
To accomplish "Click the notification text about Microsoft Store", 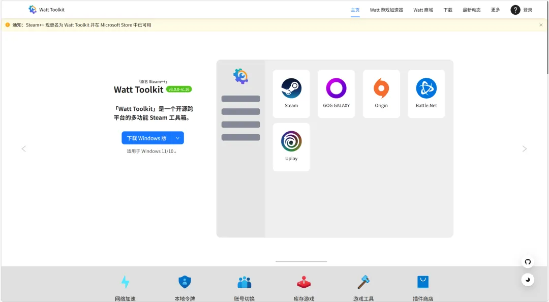I will pos(81,25).
